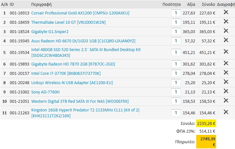Click the Περιγραφή column header
Screen dimensions: 235x149
click(41, 4)
